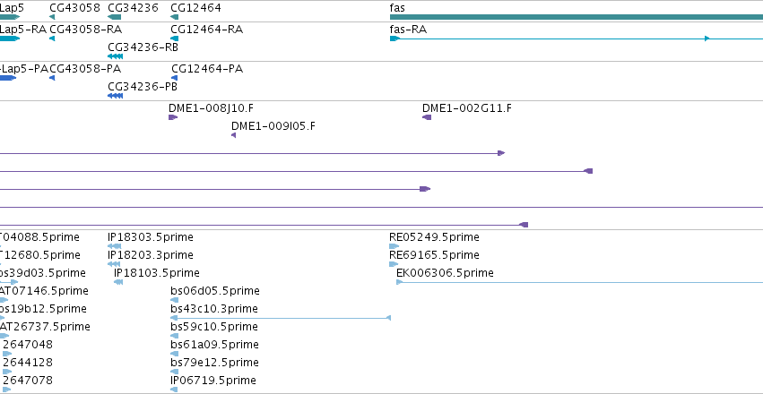Select the DME1-002G11.F feature glyph
This screenshot has height=394, width=763.
click(427, 117)
